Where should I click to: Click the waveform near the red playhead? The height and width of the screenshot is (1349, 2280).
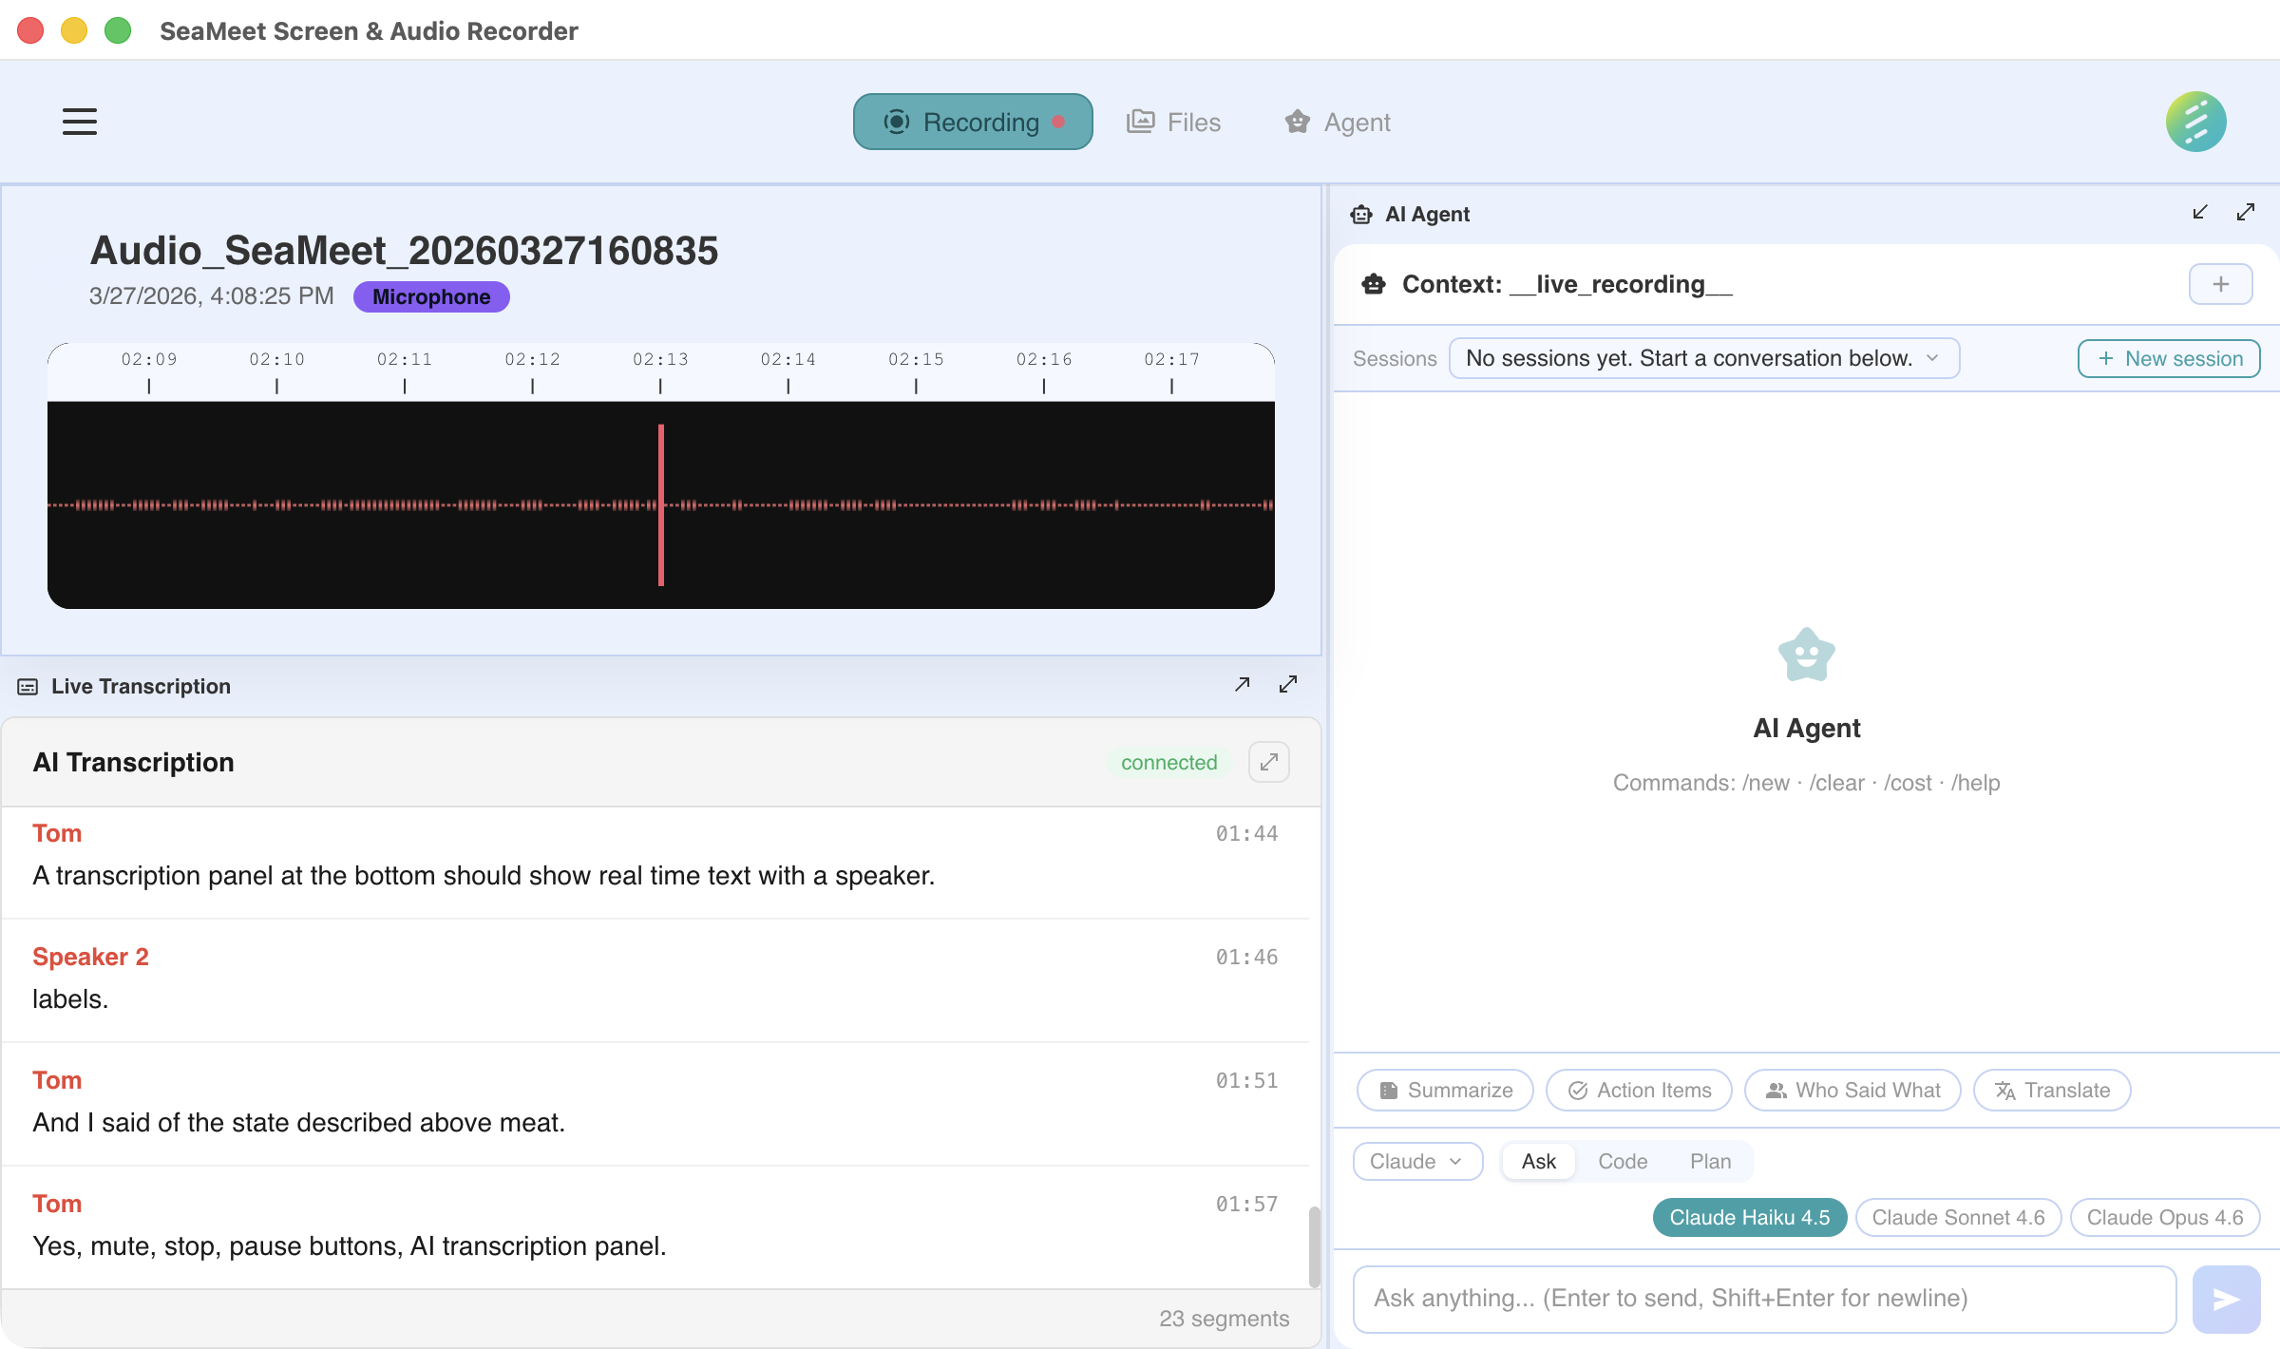(661, 503)
